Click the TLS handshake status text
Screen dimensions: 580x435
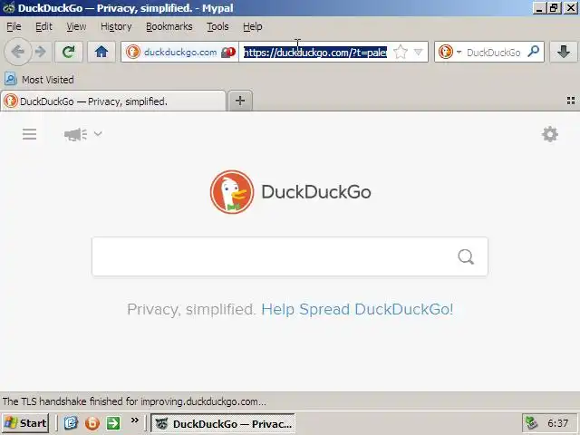(134, 401)
